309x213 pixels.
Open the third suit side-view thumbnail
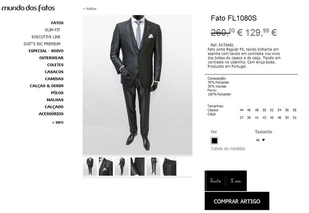(x=121, y=166)
